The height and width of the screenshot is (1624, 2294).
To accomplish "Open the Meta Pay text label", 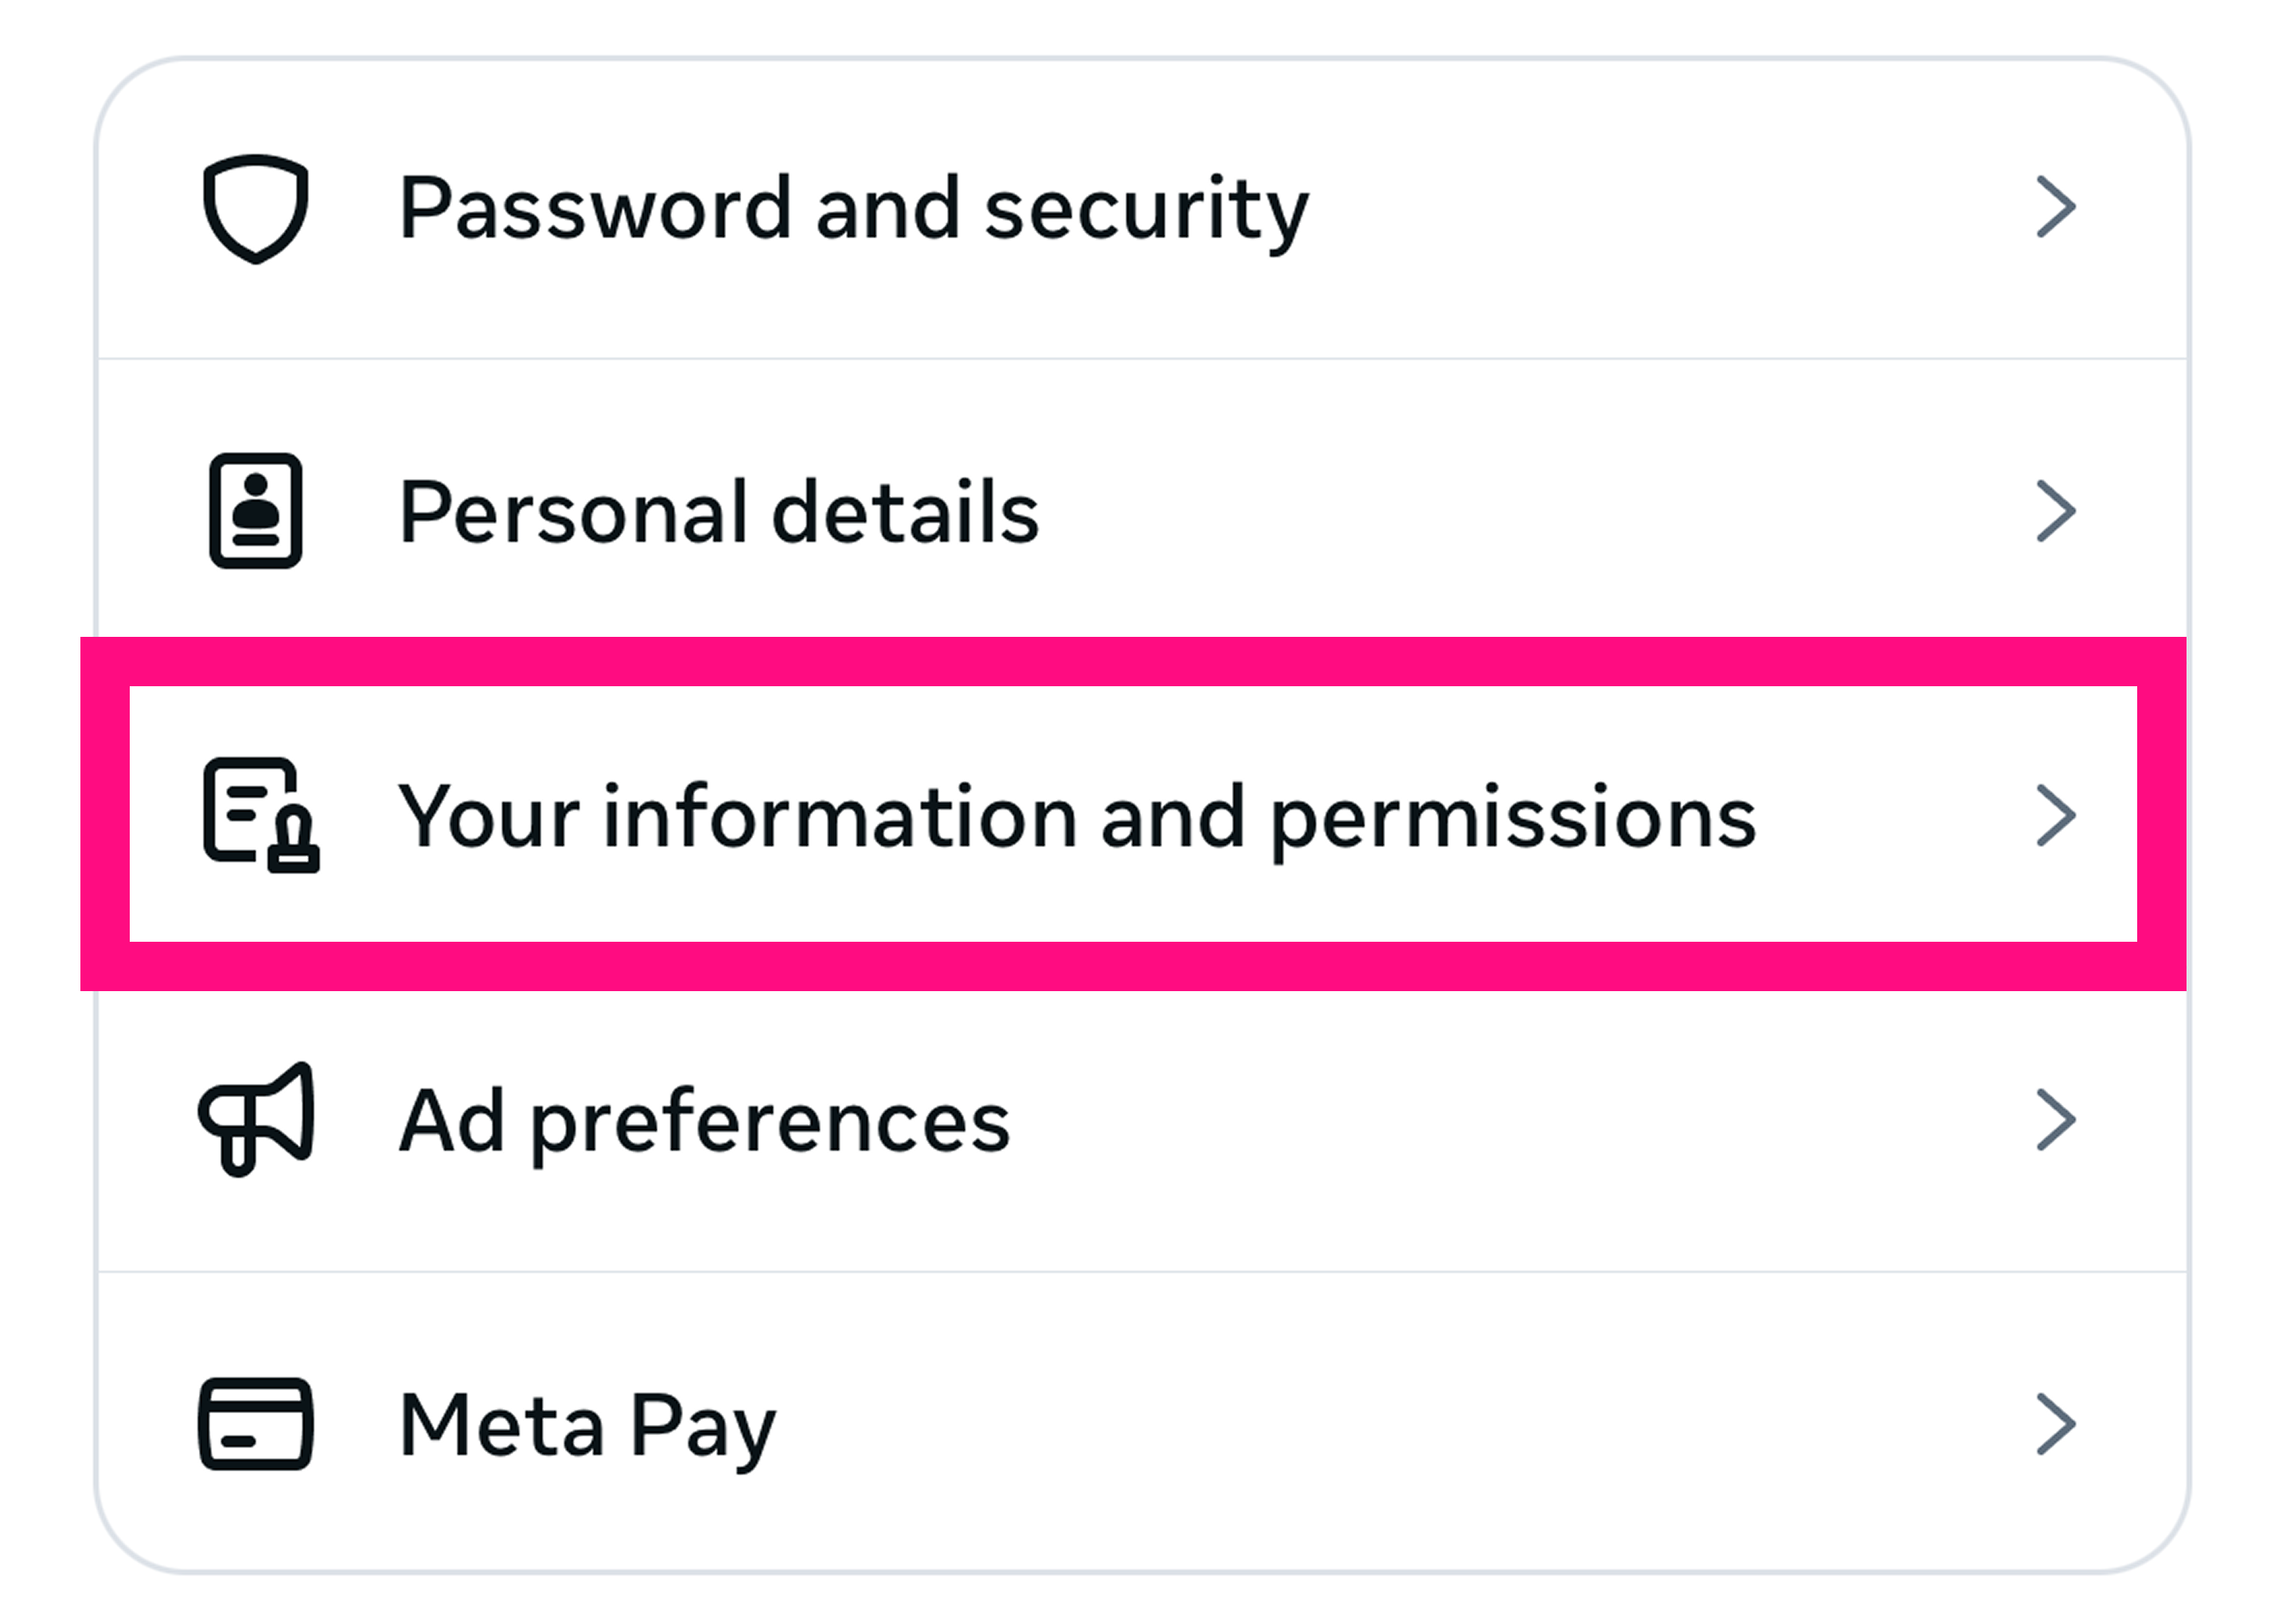I will [x=587, y=1428].
